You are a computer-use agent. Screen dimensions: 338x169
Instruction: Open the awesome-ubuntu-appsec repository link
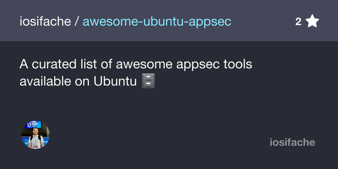click(157, 22)
